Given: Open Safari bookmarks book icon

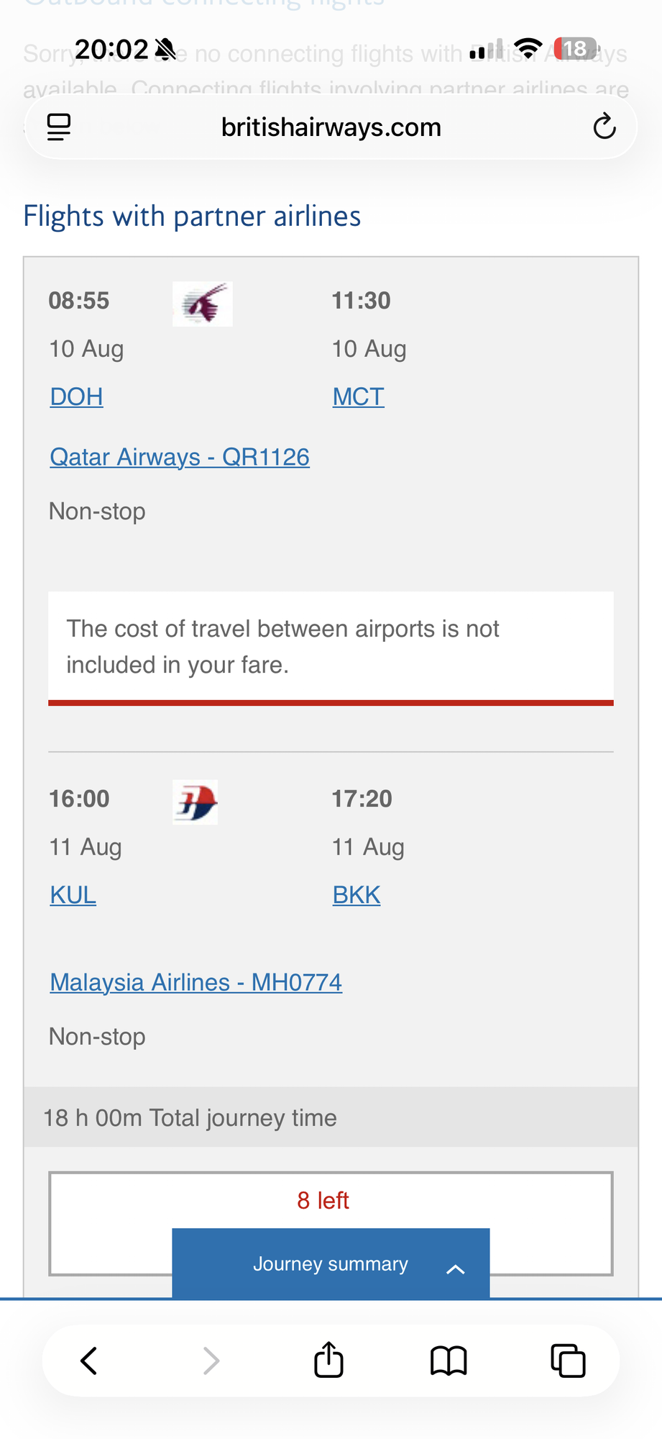Looking at the screenshot, I should click(449, 1361).
